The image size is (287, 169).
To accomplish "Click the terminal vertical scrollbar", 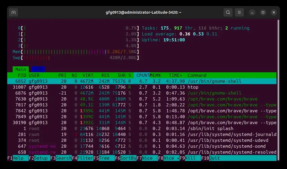I will [x=278, y=89].
